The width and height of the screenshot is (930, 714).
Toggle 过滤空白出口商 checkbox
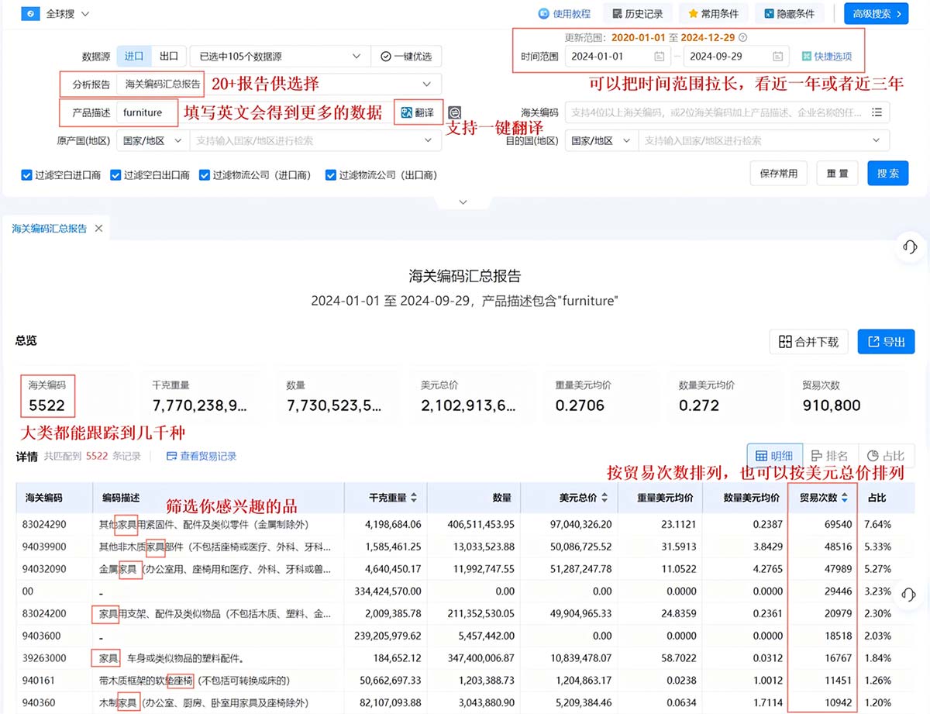tap(115, 175)
